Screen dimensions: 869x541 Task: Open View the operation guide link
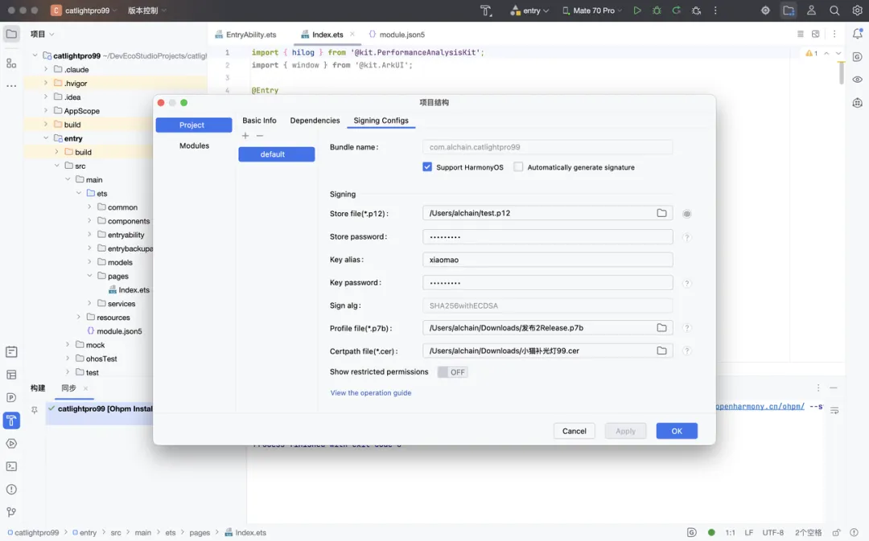(x=371, y=392)
